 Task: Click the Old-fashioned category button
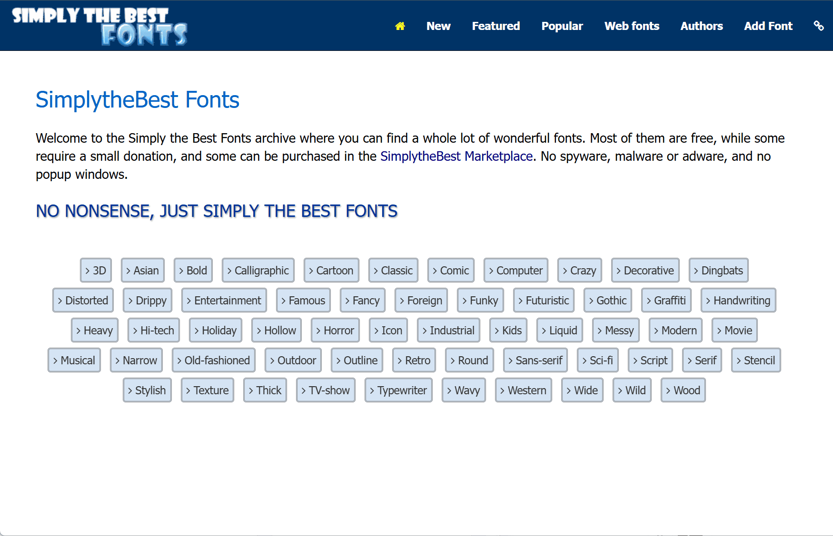click(x=213, y=361)
